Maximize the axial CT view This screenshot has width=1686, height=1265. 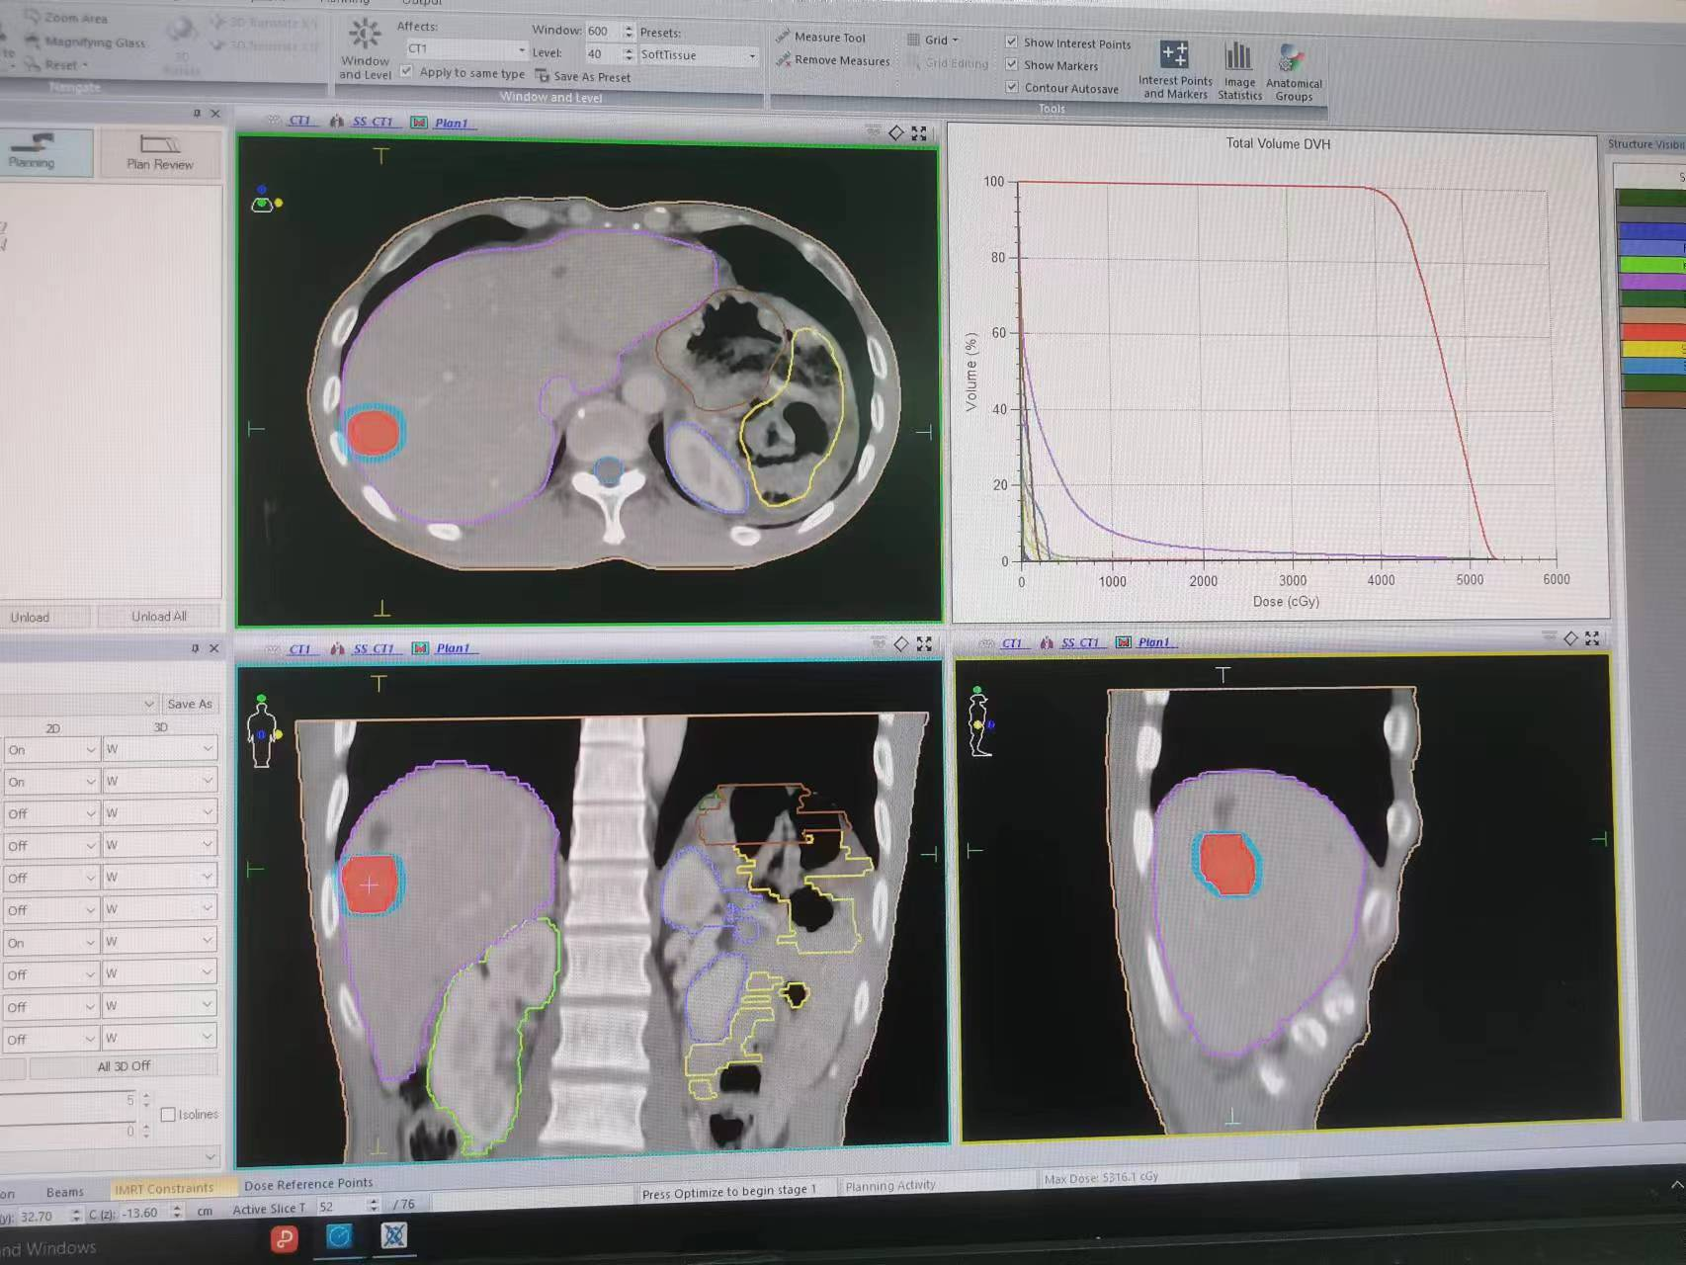coord(919,133)
